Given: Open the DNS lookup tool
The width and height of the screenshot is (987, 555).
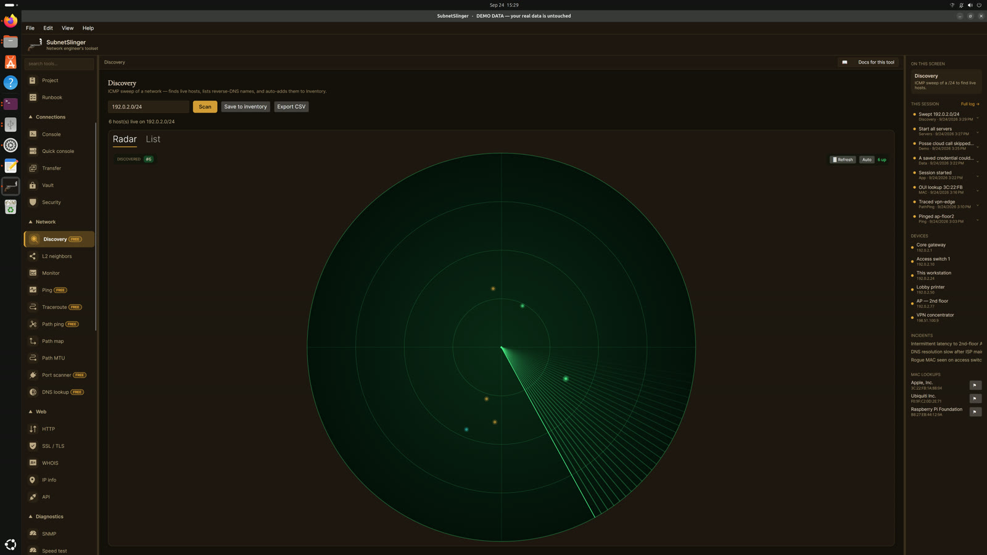Looking at the screenshot, I should 59,392.
